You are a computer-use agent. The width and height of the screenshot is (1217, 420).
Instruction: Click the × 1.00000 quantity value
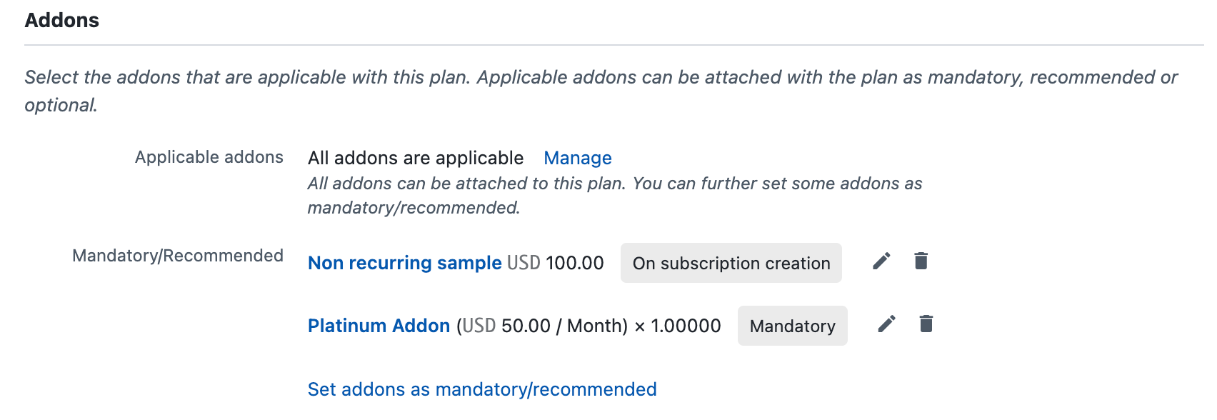677,326
